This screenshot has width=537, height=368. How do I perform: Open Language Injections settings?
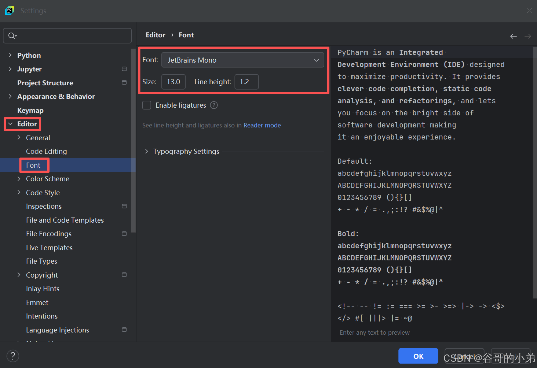pos(58,330)
